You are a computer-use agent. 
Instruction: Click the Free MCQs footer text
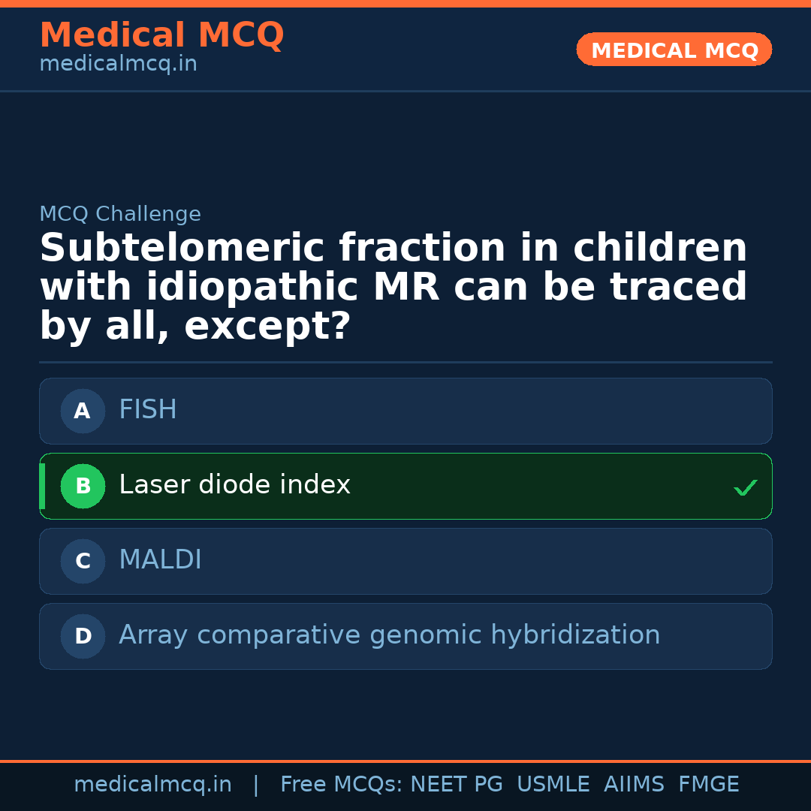[341, 785]
